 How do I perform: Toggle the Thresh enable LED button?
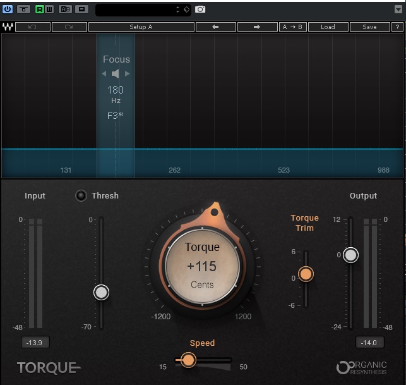(81, 195)
